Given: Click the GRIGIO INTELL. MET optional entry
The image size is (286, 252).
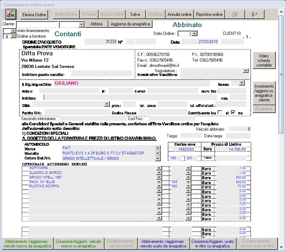Looking at the screenshot, I should [46, 177].
